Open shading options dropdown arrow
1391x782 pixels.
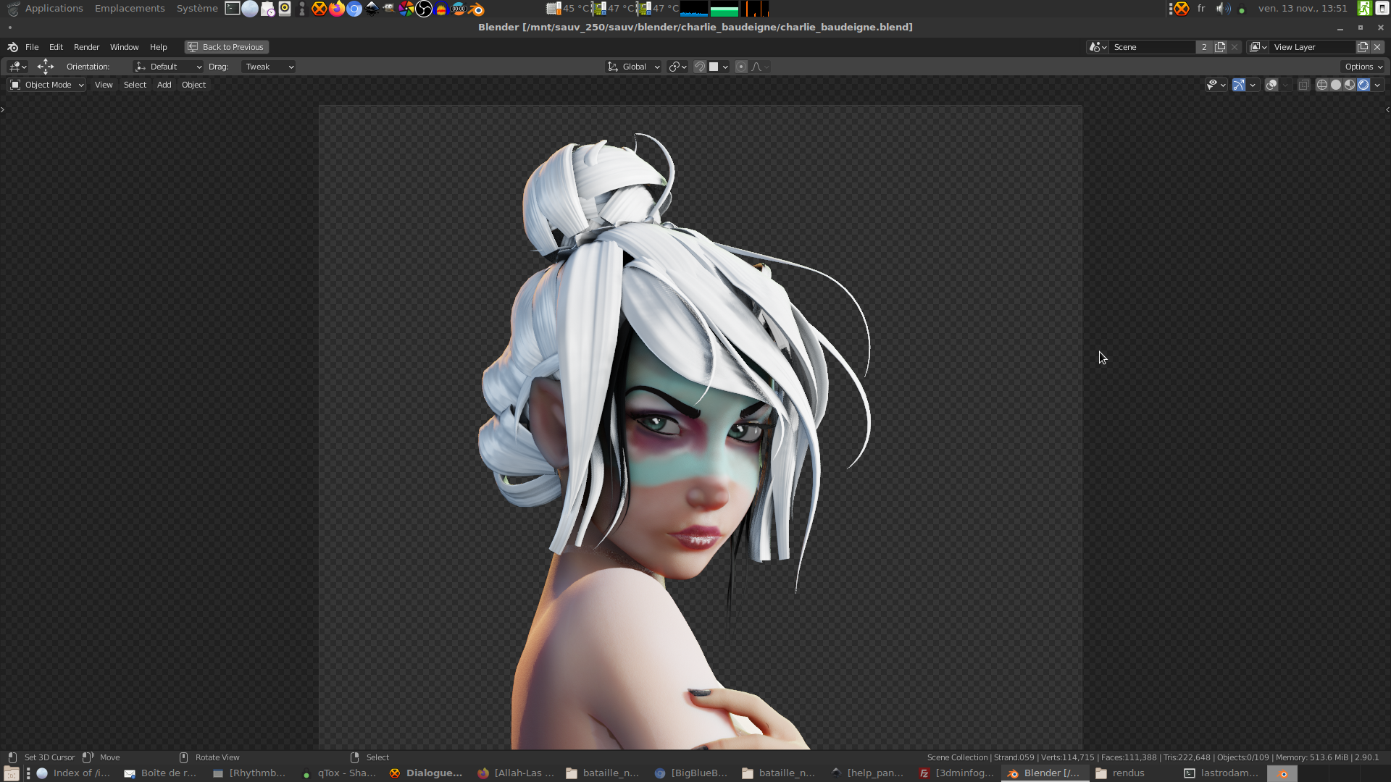pos(1377,85)
